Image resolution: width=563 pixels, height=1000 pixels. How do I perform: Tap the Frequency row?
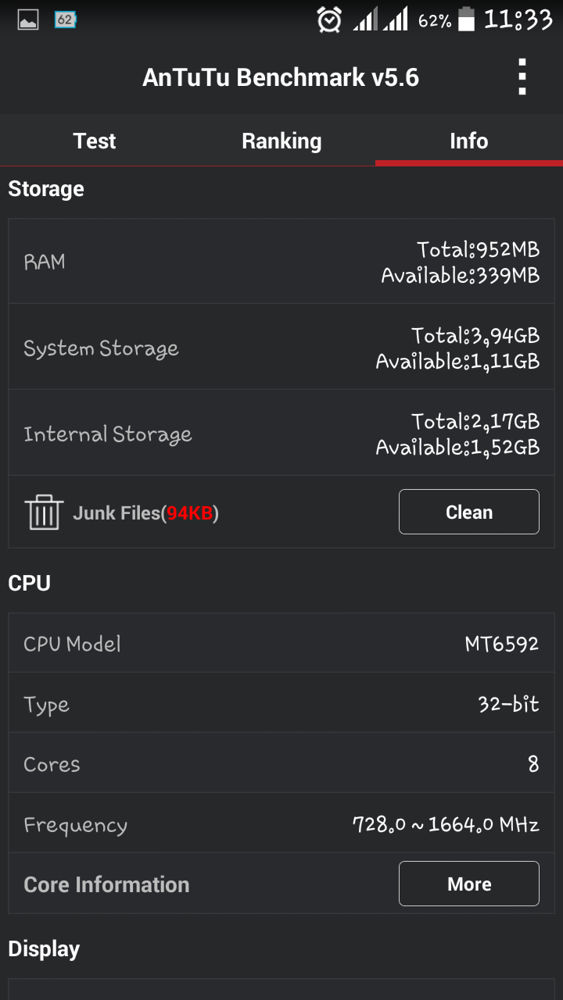pos(281,824)
